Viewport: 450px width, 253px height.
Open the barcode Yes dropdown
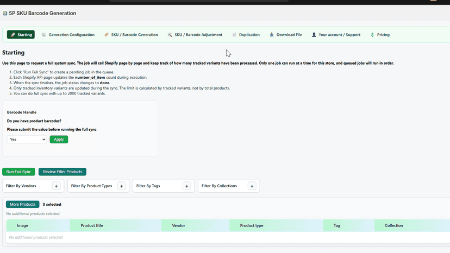[27, 140]
